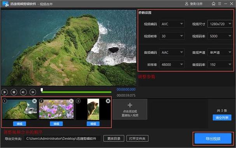The height and width of the screenshot is (148, 236).
Task: Click the plus tile to add video
Action: [130, 109]
